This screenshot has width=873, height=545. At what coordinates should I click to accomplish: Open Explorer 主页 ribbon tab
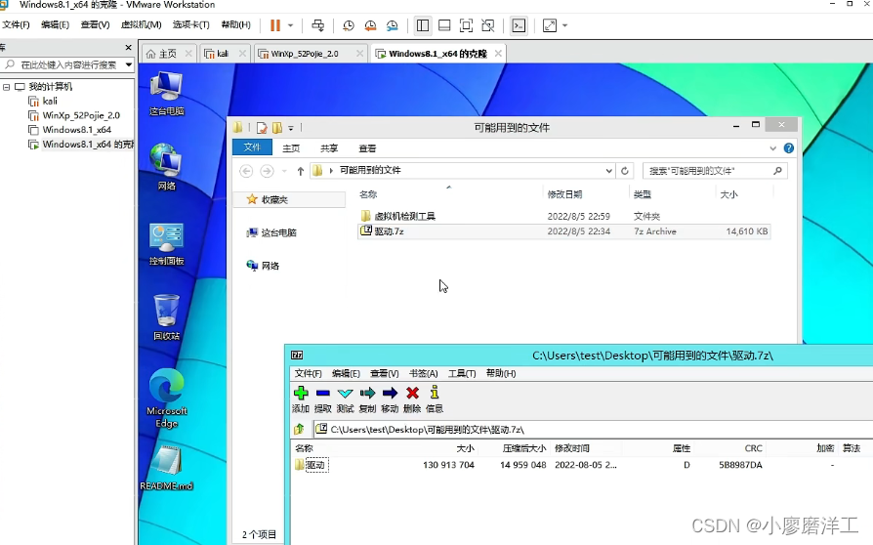[x=291, y=148]
